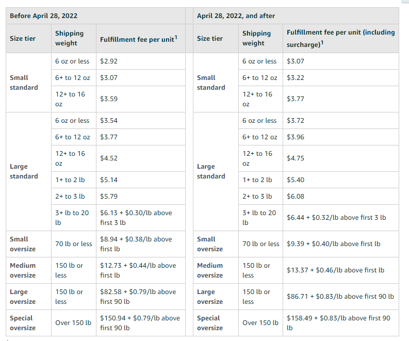The image size is (409, 341).
Task: Click the "$8.94 + $0.38/lb" small oversize fee
Action: 136,243
